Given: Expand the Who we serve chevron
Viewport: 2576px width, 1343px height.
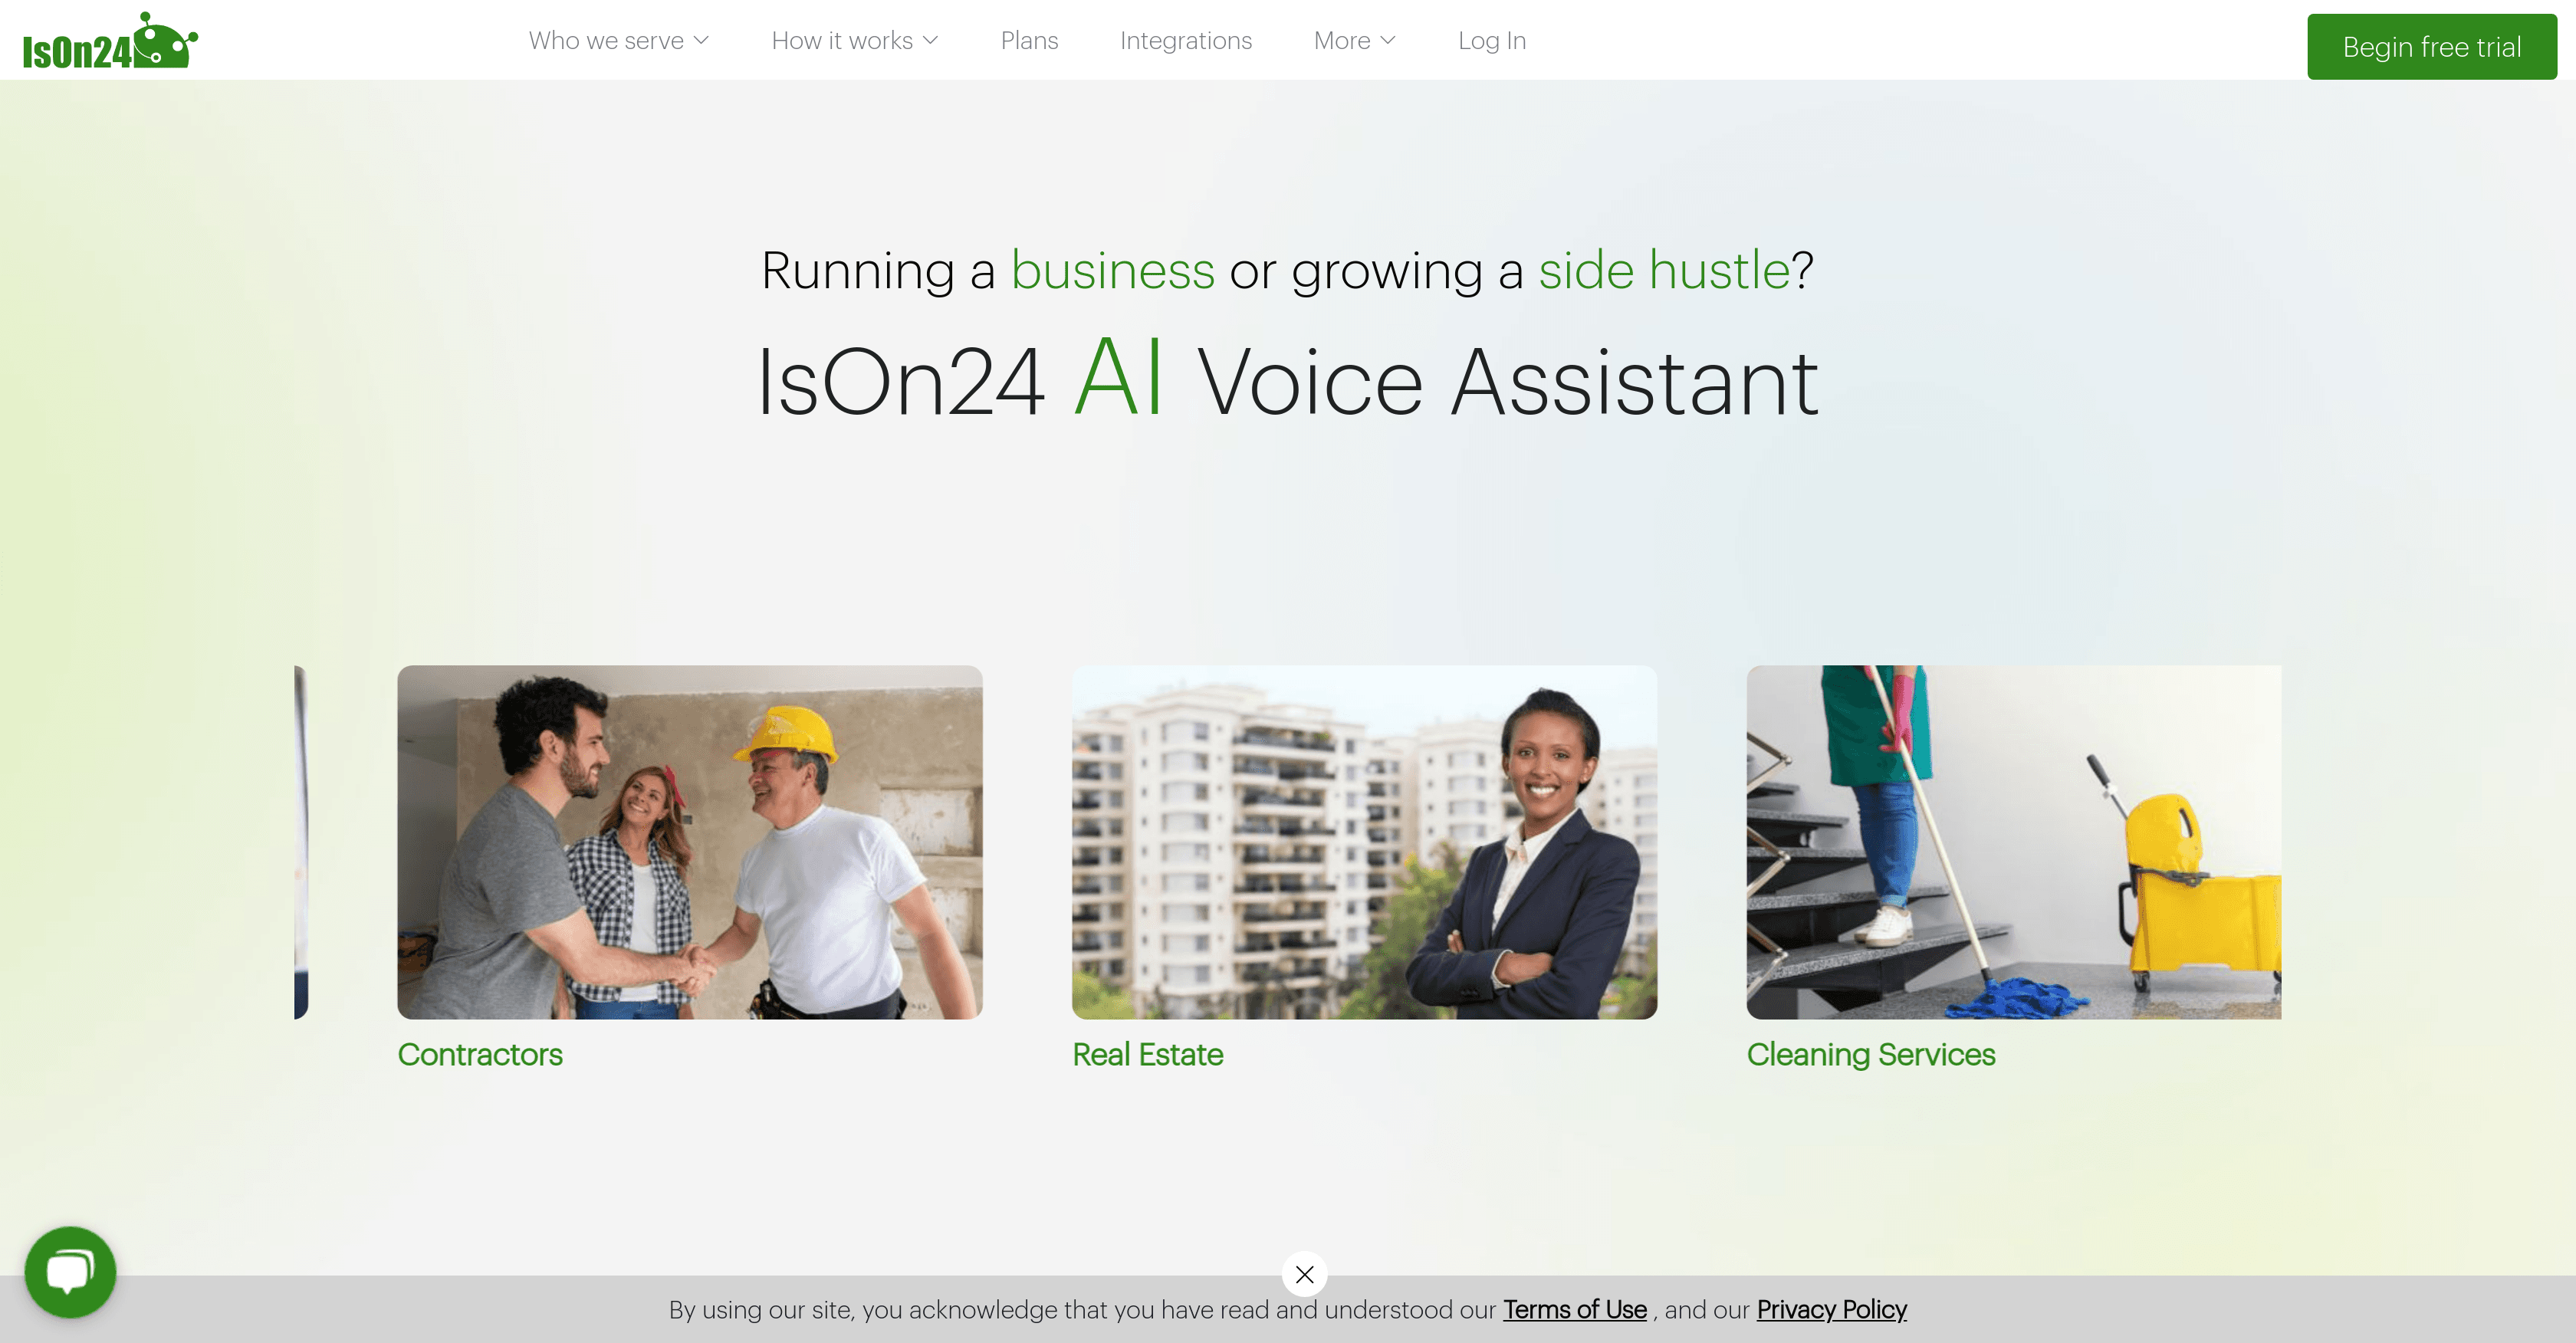Looking at the screenshot, I should (x=701, y=40).
